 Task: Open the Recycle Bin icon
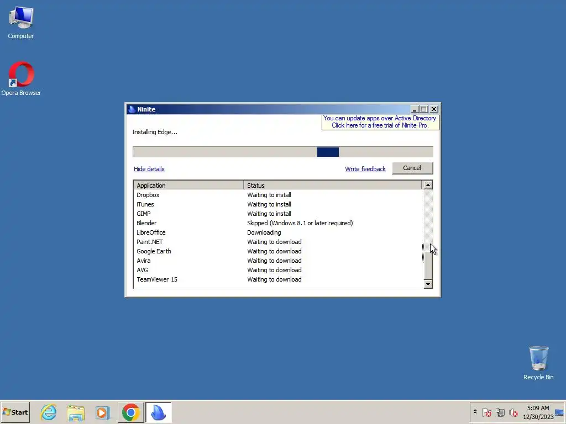coord(538,363)
